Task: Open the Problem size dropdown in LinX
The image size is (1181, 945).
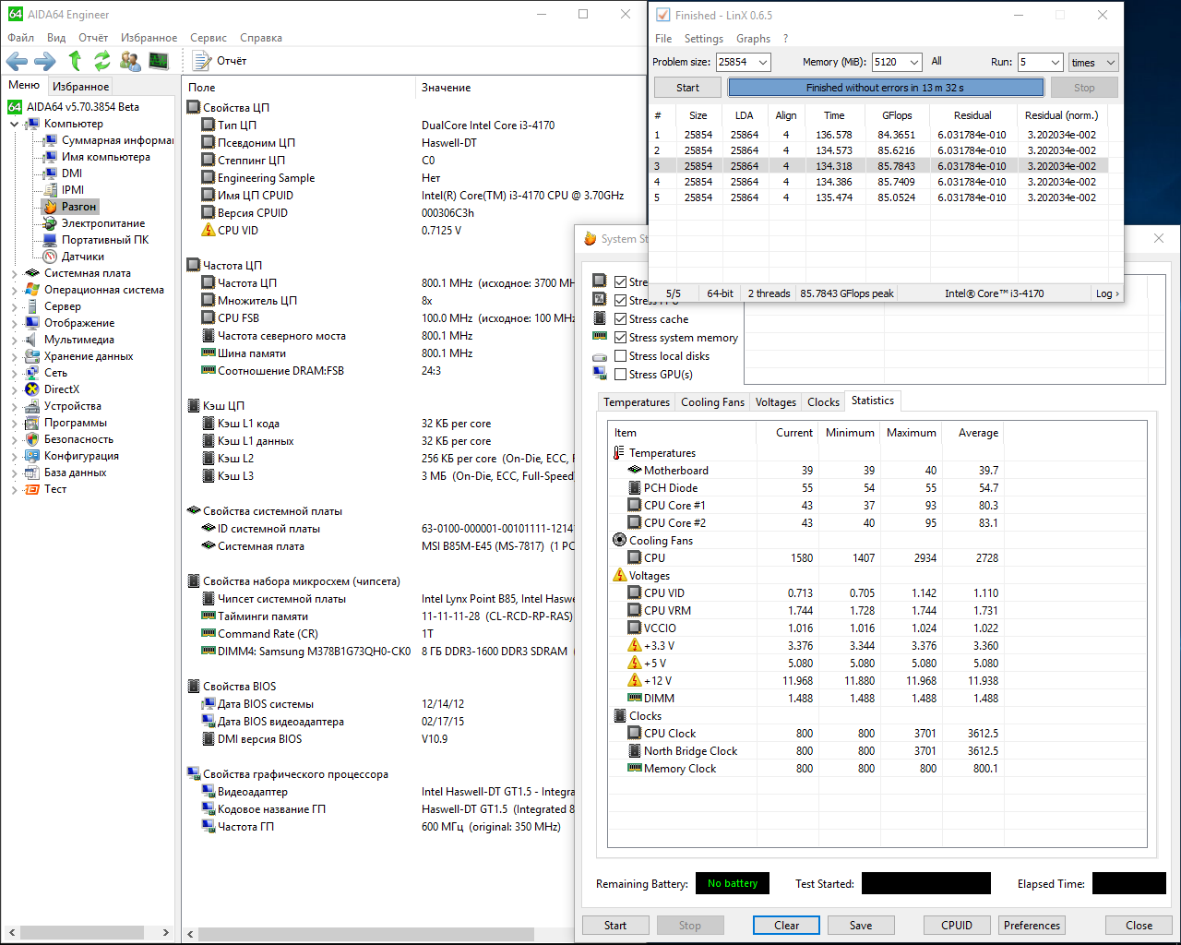Action: tap(763, 62)
